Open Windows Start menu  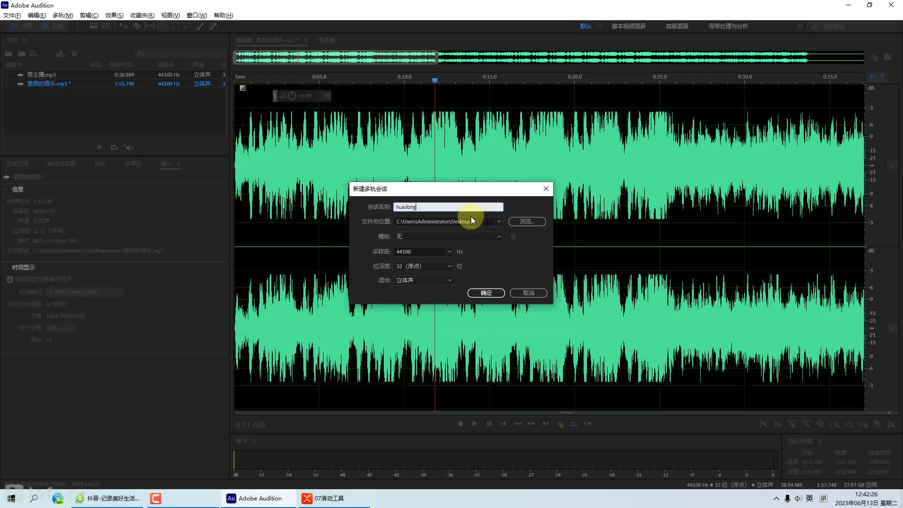click(x=11, y=498)
